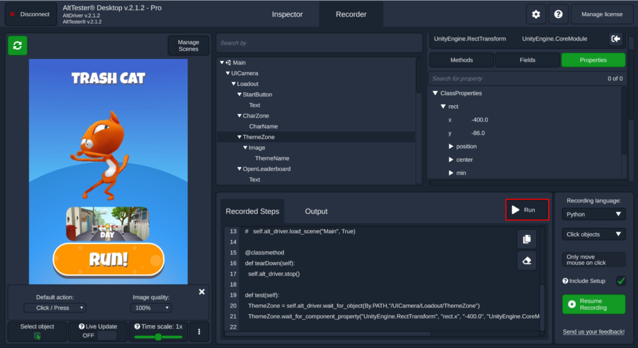Viewport: 638px width, 348px height.
Task: Open Manage license
Action: point(602,14)
